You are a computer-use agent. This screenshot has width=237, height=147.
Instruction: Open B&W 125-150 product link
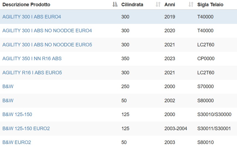coord(17,114)
